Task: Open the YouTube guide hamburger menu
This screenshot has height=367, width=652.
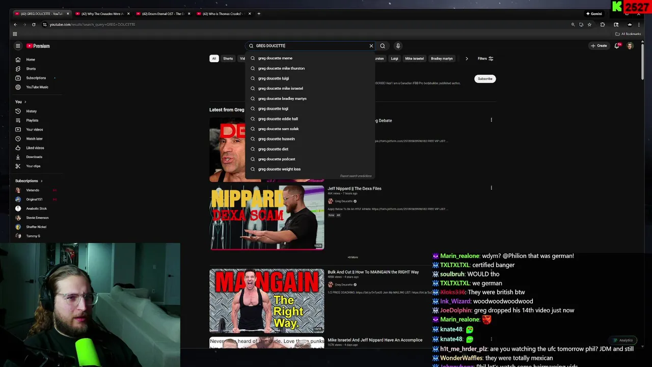Action: pyautogui.click(x=18, y=46)
